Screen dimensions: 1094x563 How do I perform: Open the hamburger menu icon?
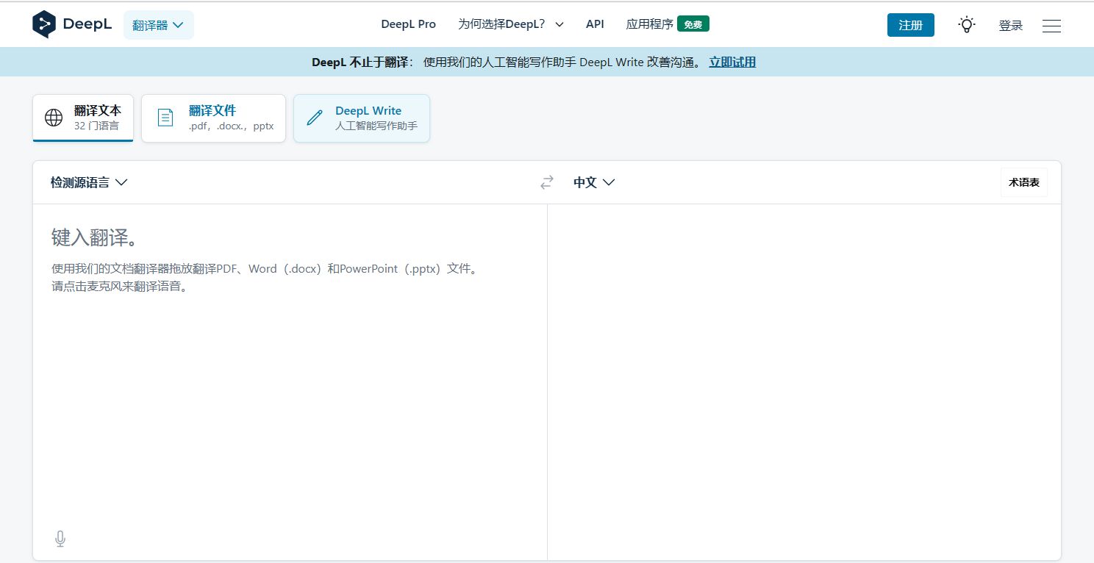click(x=1051, y=26)
